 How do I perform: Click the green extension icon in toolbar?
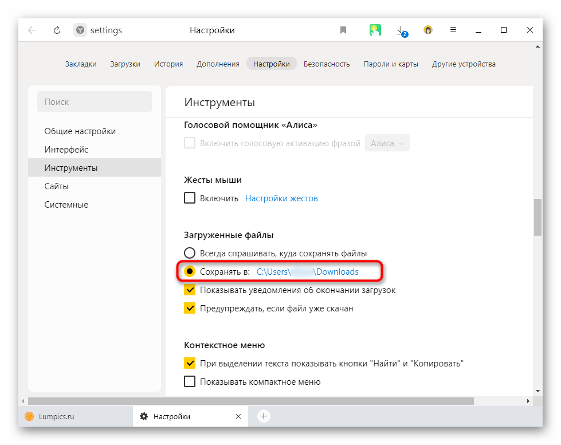pos(375,30)
